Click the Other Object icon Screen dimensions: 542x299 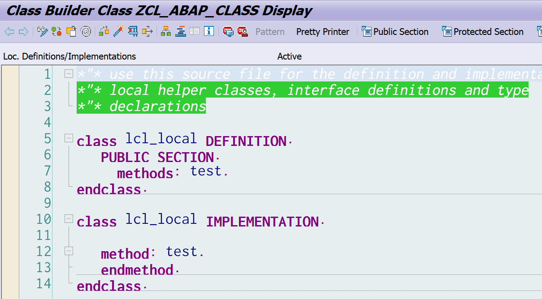tap(71, 31)
